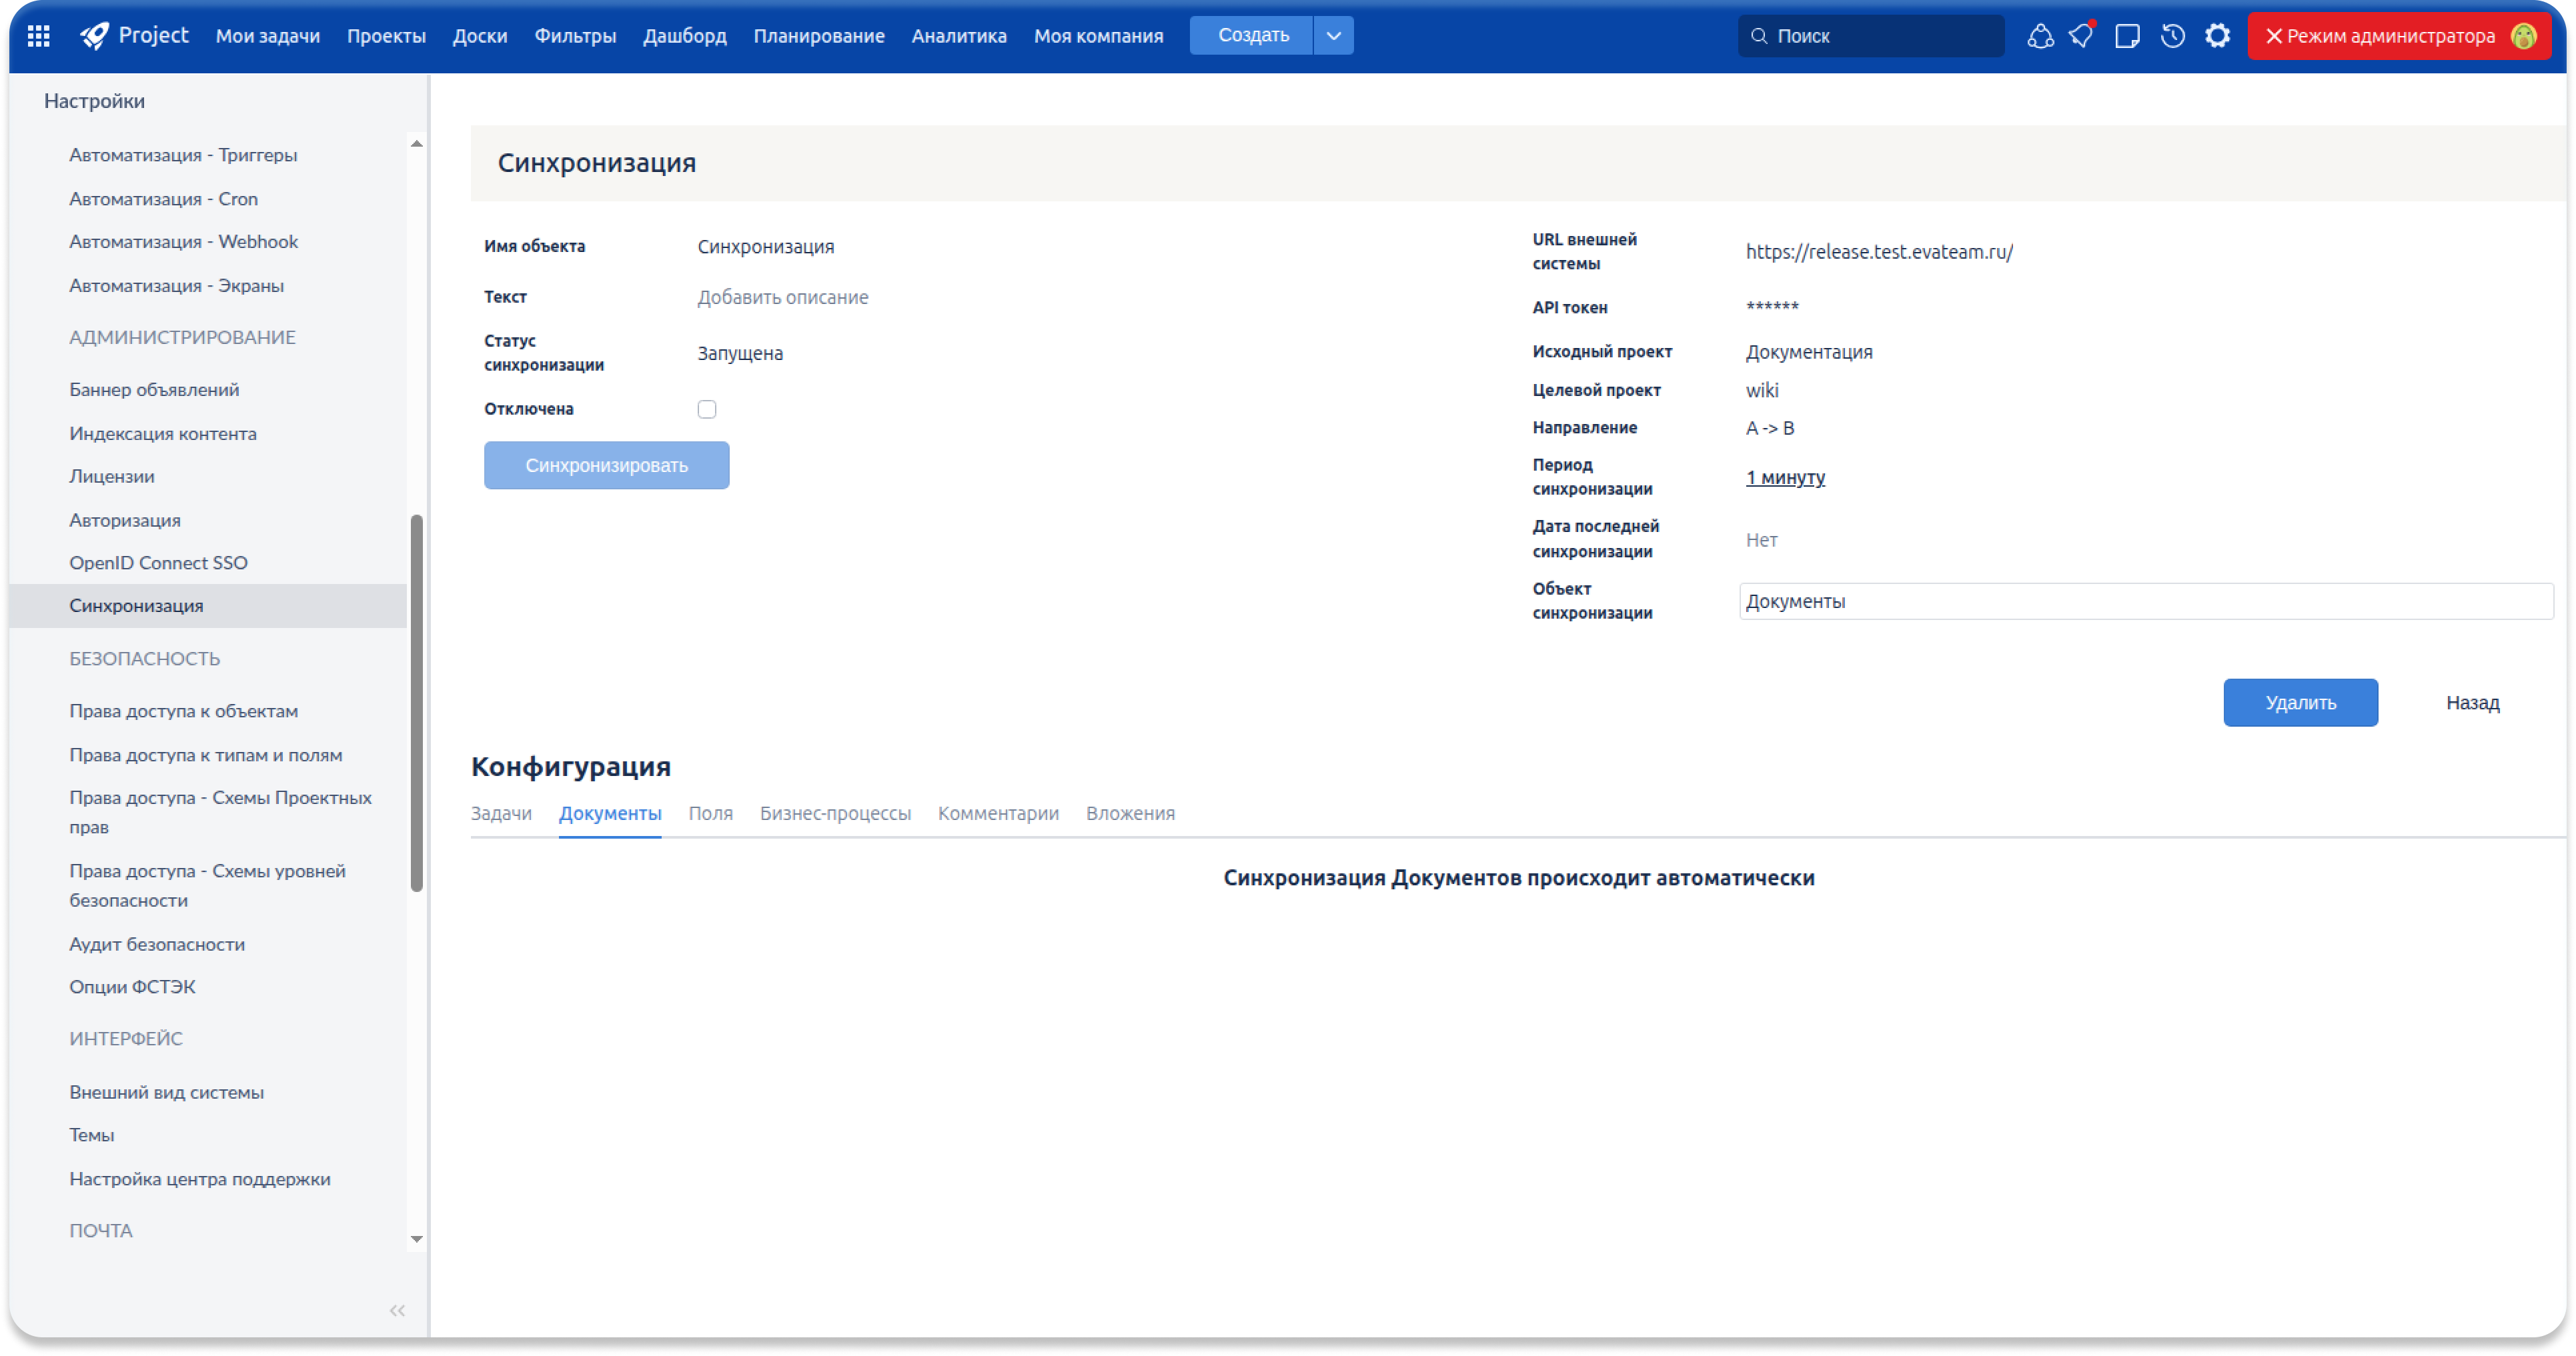Open the notifications bell
The image size is (2576, 1356).
pyautogui.click(x=2081, y=36)
